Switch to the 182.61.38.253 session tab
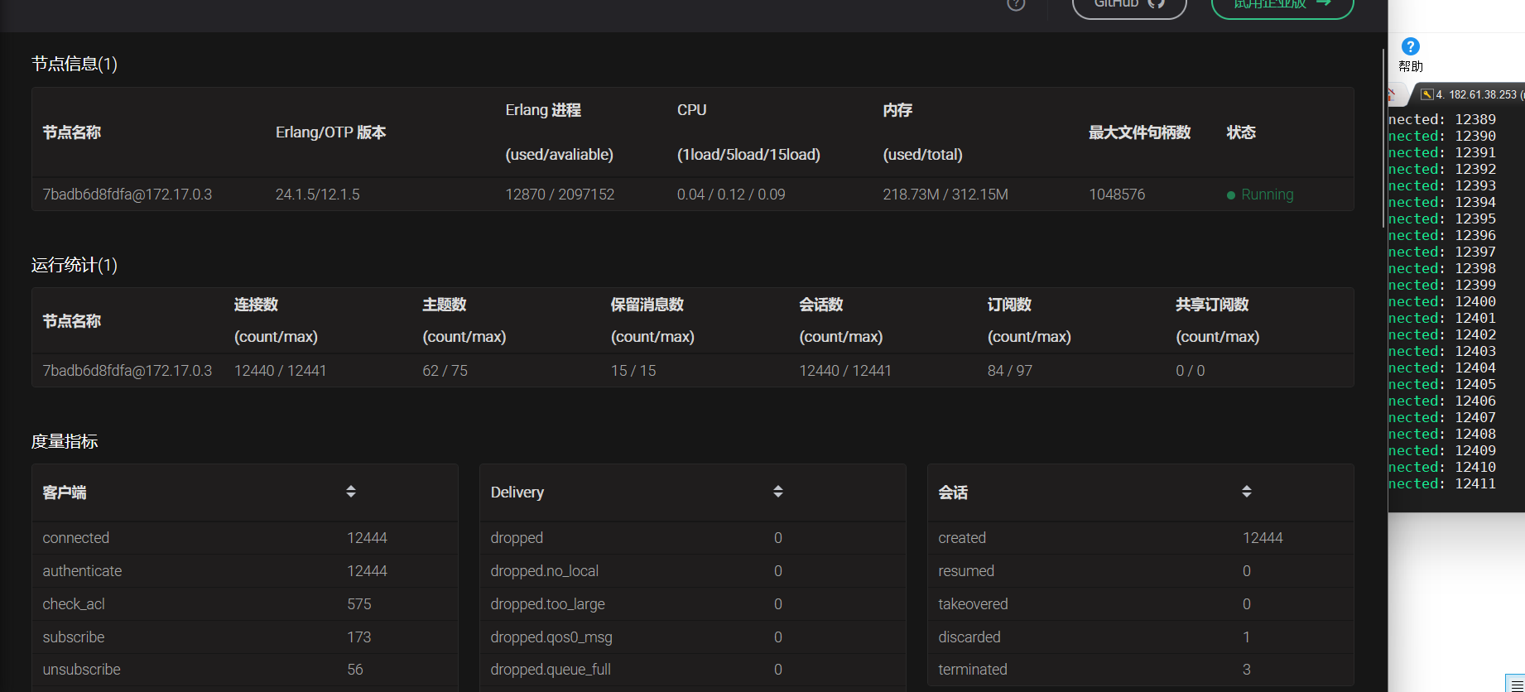Viewport: 1525px width, 692px height. click(x=1474, y=94)
